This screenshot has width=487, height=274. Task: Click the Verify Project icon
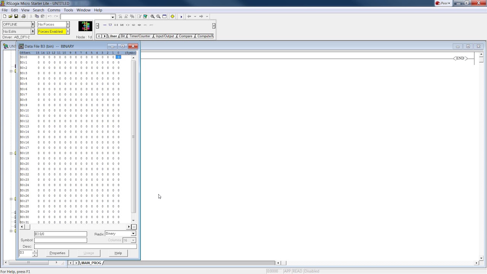145,16
